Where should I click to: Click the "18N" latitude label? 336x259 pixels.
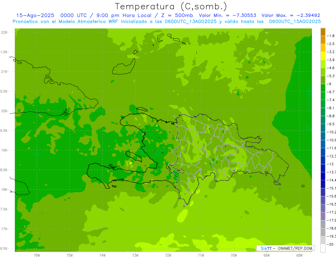(4, 190)
